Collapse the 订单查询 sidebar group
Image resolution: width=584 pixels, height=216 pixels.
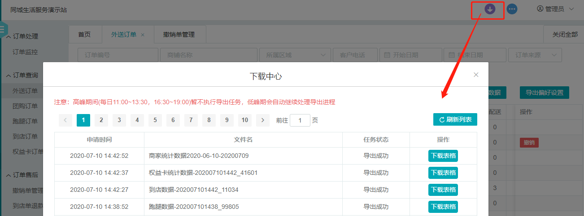(x=22, y=76)
